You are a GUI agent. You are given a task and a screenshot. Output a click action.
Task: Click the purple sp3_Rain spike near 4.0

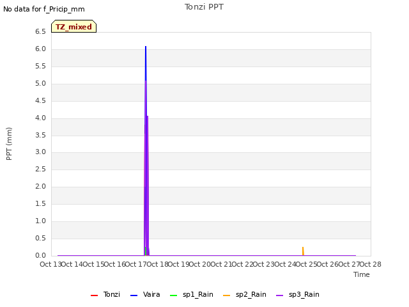tap(148, 116)
